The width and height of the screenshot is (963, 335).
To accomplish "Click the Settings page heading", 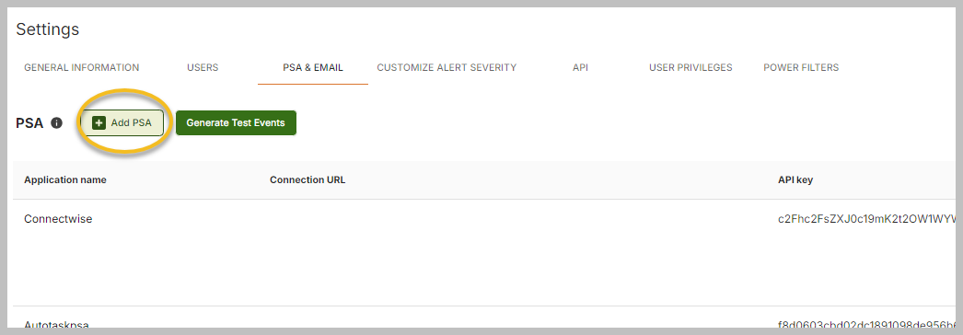I will click(x=47, y=29).
